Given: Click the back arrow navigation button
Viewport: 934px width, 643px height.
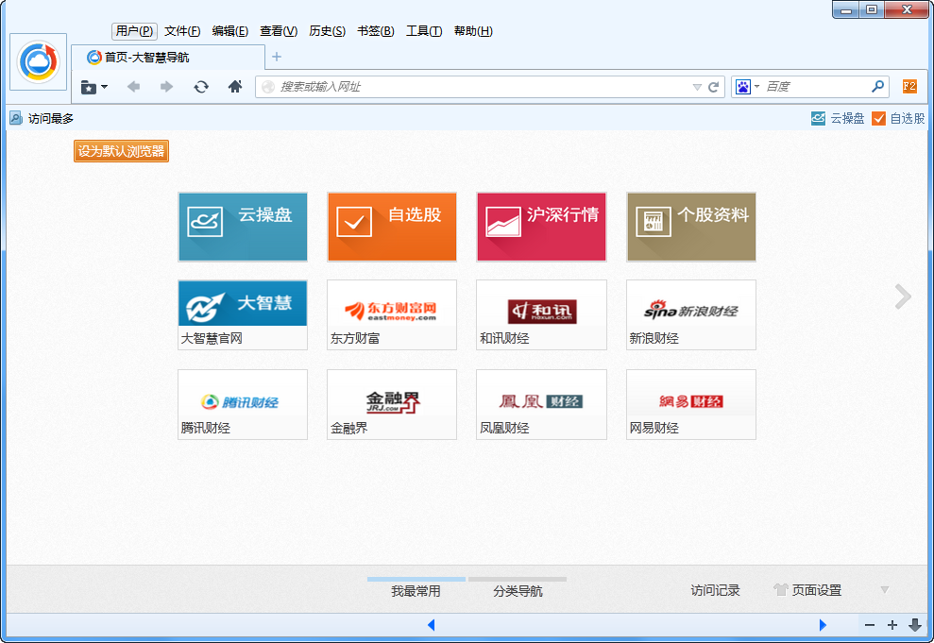Looking at the screenshot, I should [133, 87].
